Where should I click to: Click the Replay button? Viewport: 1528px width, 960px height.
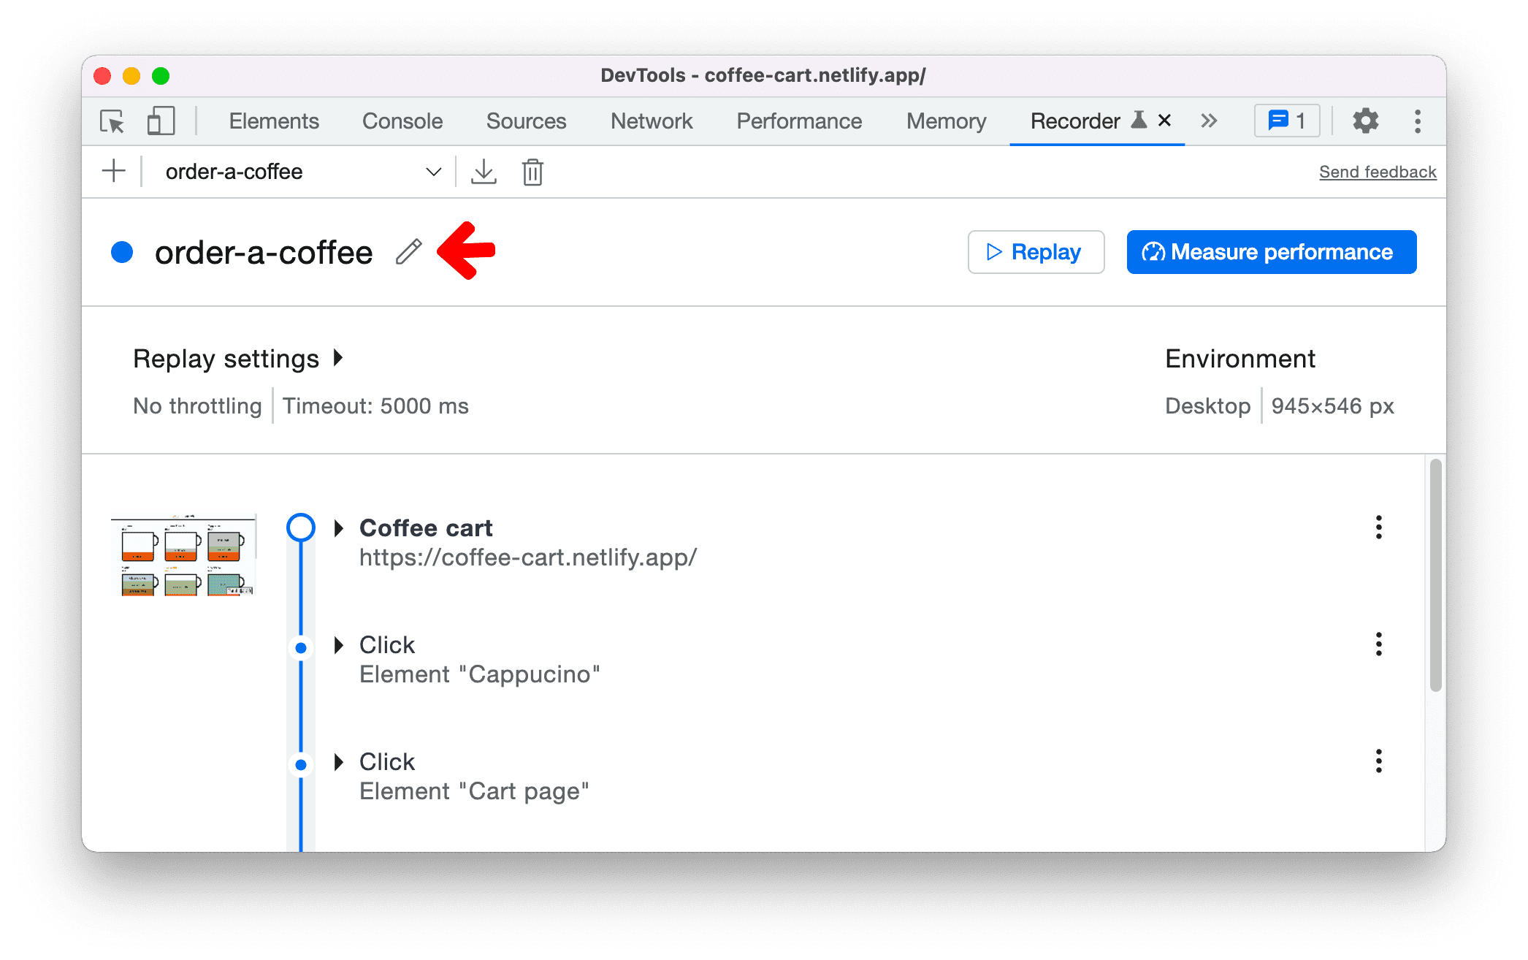pos(1035,251)
